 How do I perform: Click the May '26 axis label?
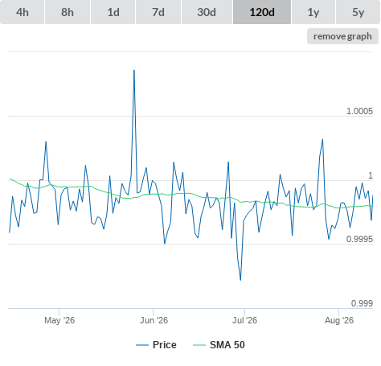coord(59,320)
